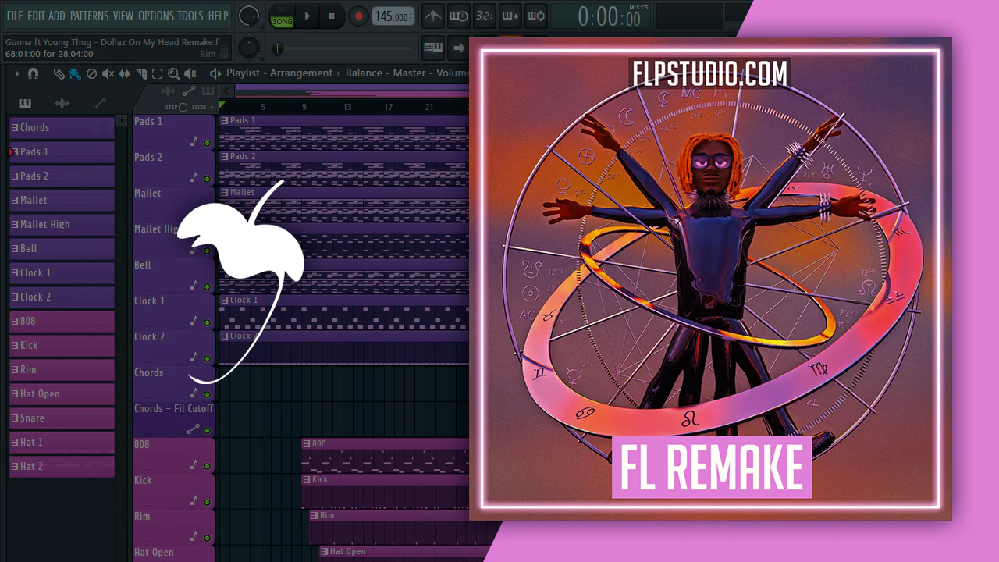Toggle PAT/SONG playback mode
The height and width of the screenshot is (562, 999).
tap(282, 16)
